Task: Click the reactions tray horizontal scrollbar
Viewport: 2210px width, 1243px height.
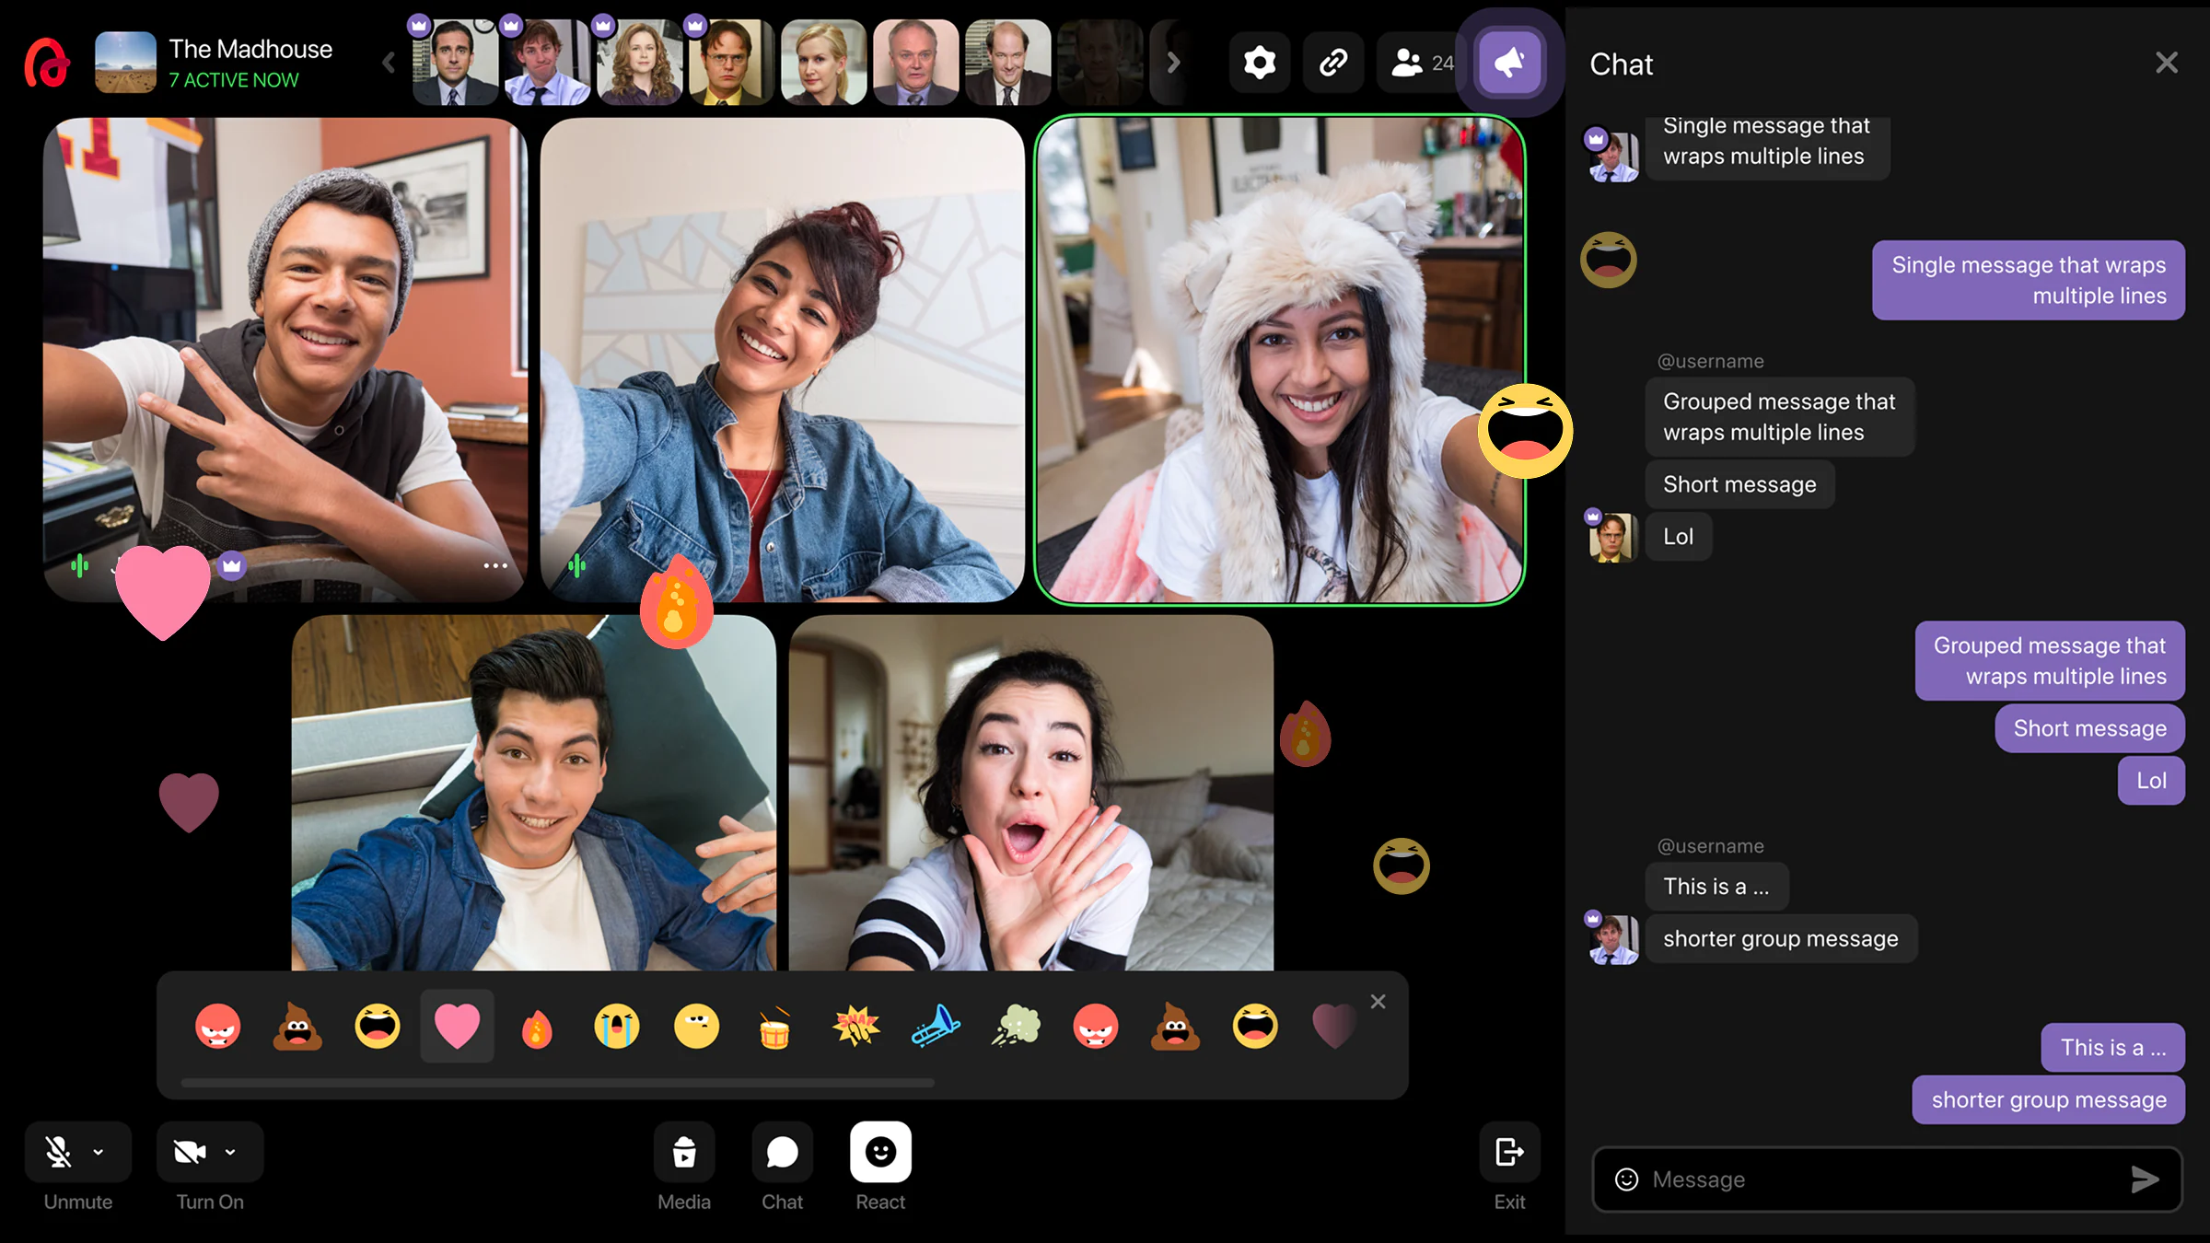Action: 558,1083
